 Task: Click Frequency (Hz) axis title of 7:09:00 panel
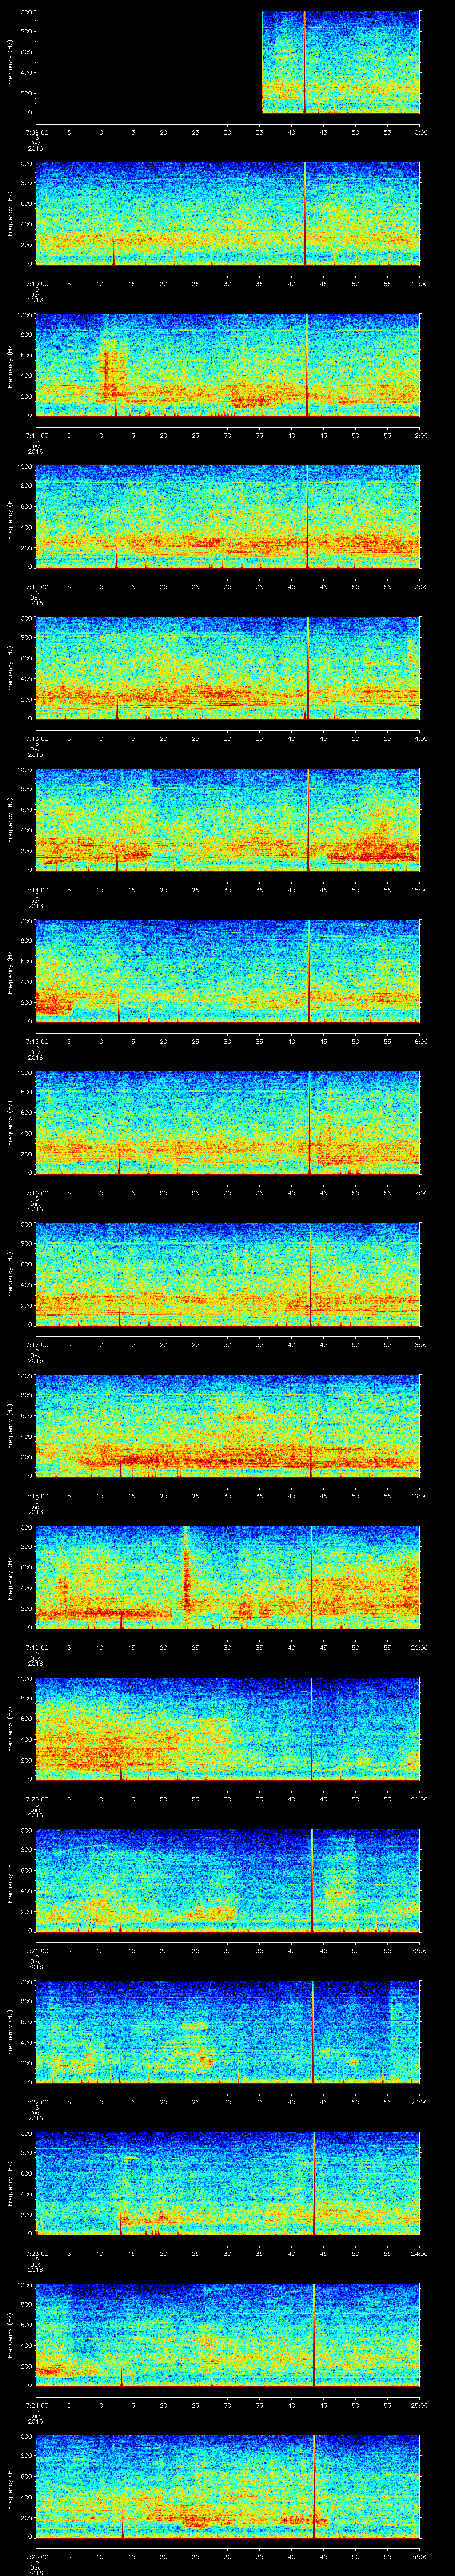click(10, 62)
